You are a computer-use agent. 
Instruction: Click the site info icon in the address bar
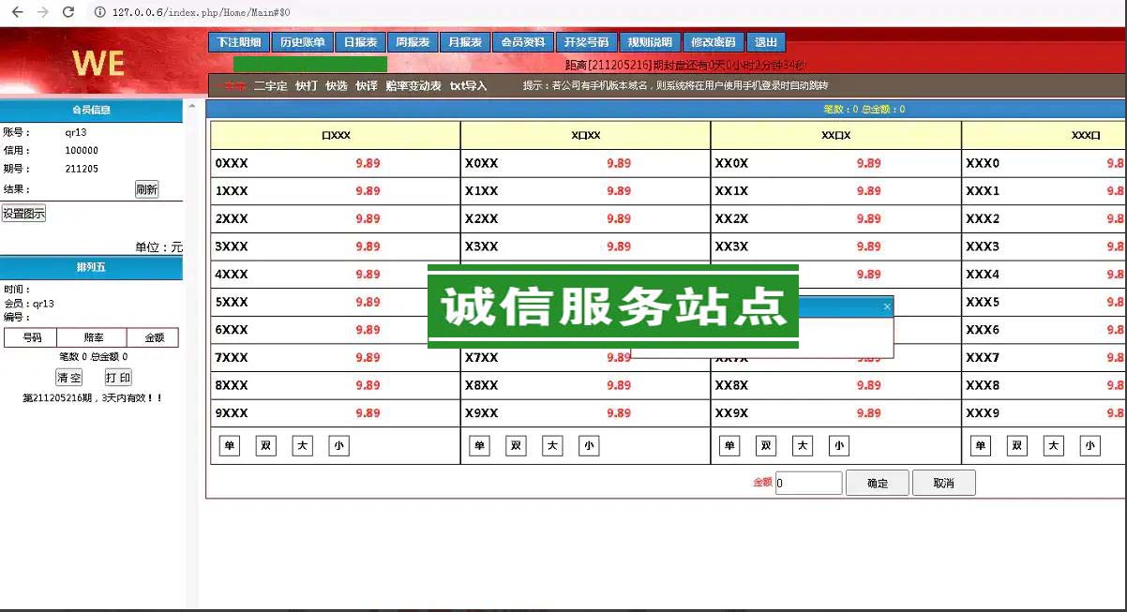pyautogui.click(x=99, y=12)
